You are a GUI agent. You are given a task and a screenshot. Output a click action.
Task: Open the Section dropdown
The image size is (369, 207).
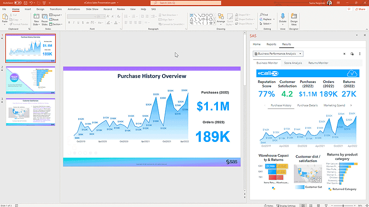[56, 24]
